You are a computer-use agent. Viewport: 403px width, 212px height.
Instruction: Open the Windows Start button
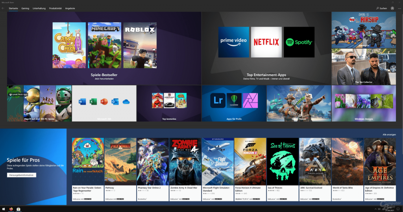click(x=3, y=209)
